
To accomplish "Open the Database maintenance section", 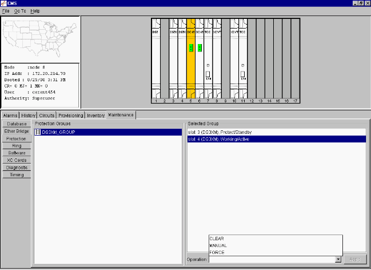I will click(17, 124).
